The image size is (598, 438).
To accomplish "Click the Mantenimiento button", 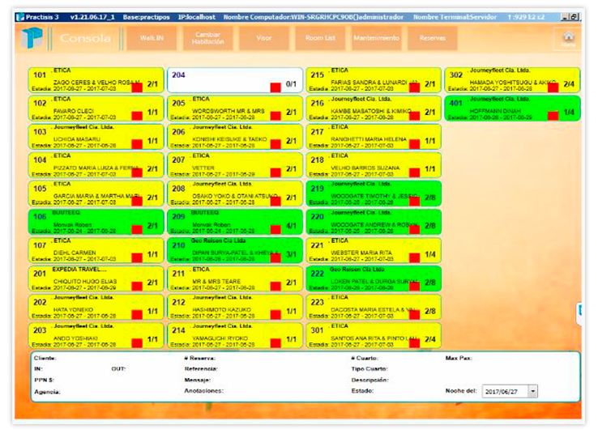I will coord(376,38).
